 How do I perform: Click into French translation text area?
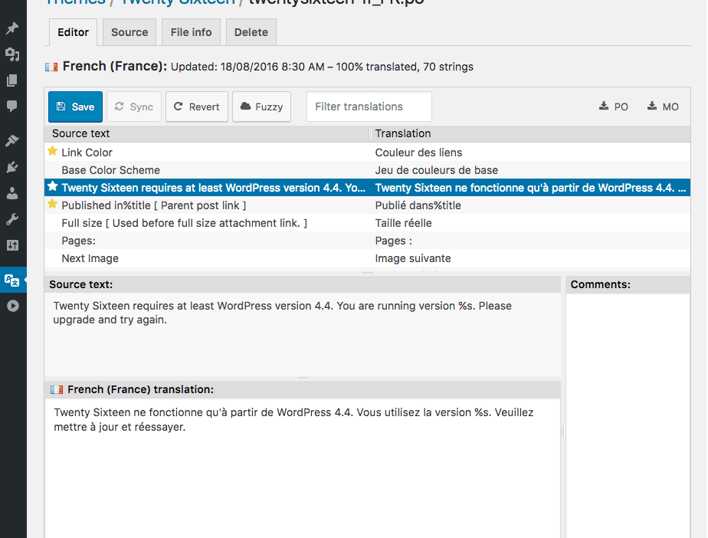[303, 467]
